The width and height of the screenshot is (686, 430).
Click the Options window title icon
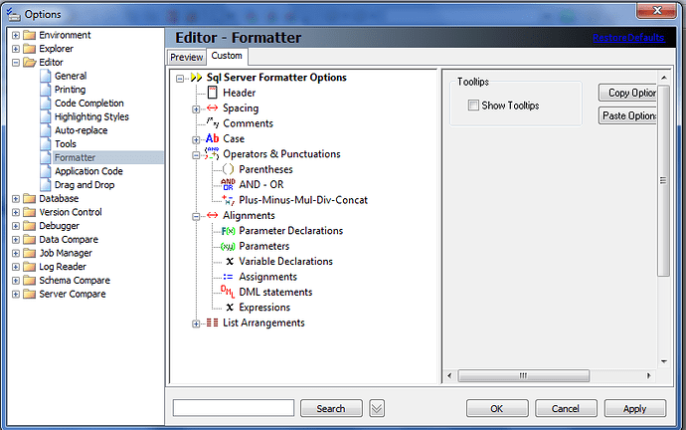[x=13, y=14]
